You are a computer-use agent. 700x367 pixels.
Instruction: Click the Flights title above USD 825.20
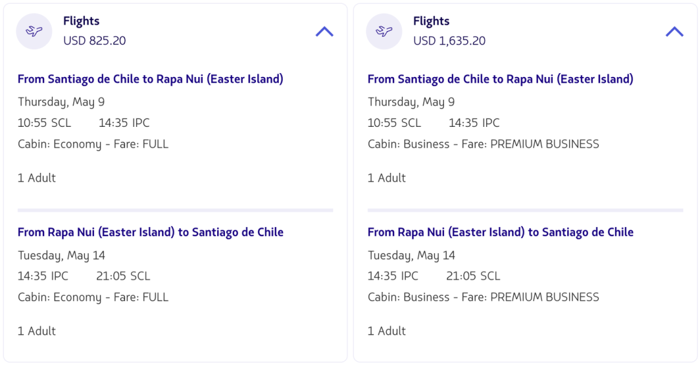(x=81, y=21)
